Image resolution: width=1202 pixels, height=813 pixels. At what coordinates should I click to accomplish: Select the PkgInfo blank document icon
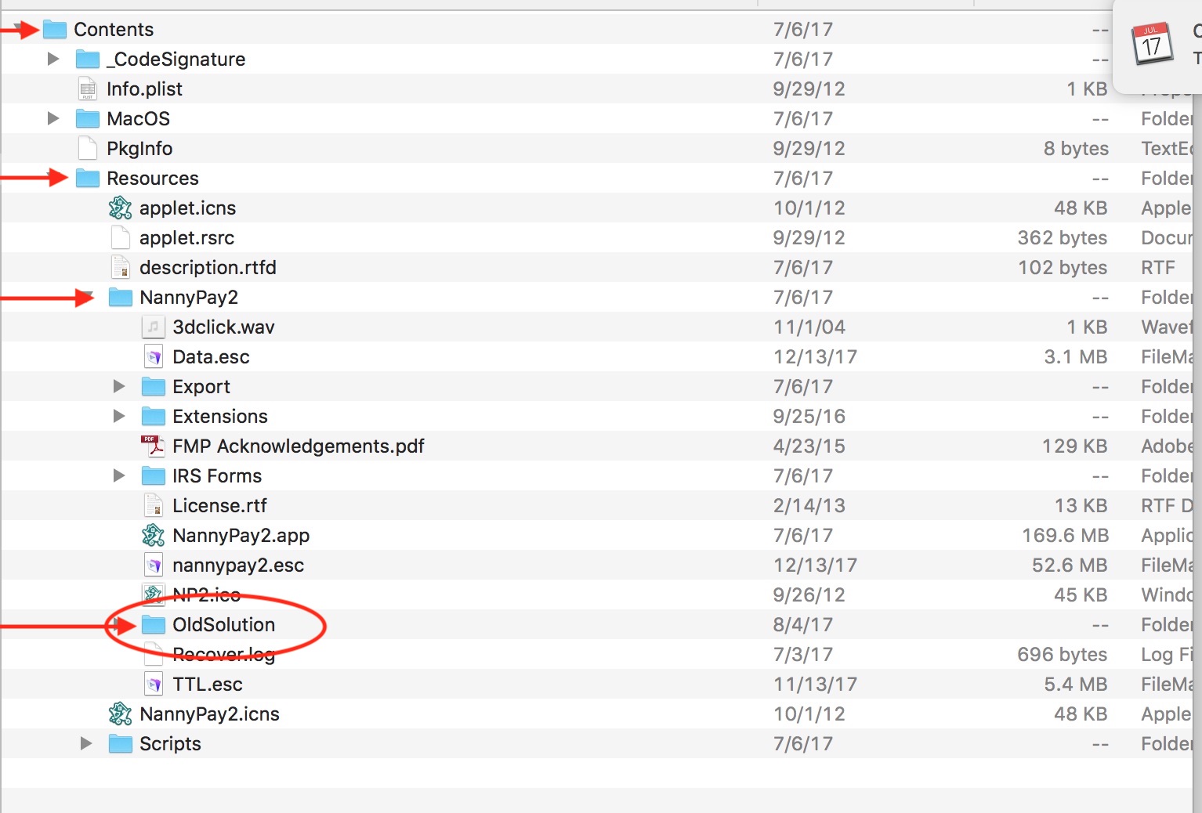click(88, 149)
